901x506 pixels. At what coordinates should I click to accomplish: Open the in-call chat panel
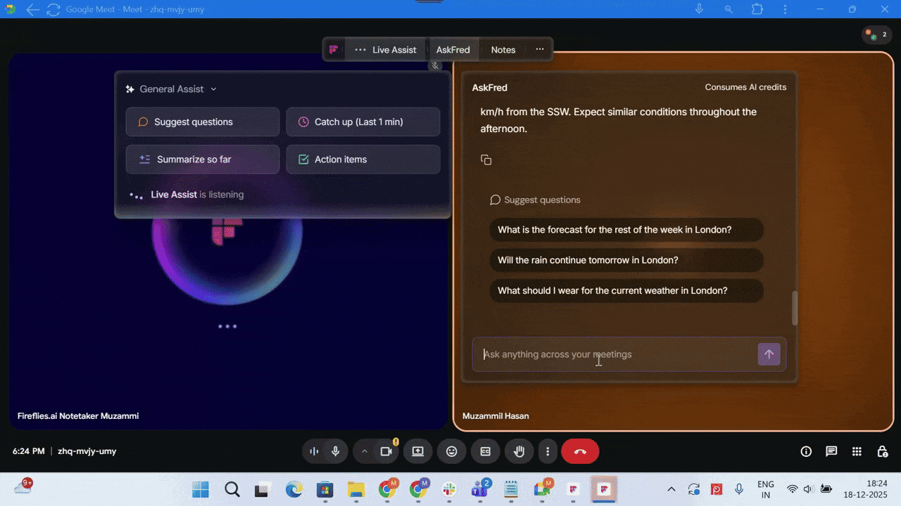(x=831, y=451)
